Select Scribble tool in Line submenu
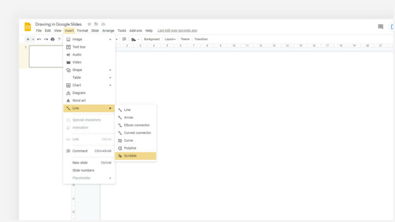 point(136,156)
